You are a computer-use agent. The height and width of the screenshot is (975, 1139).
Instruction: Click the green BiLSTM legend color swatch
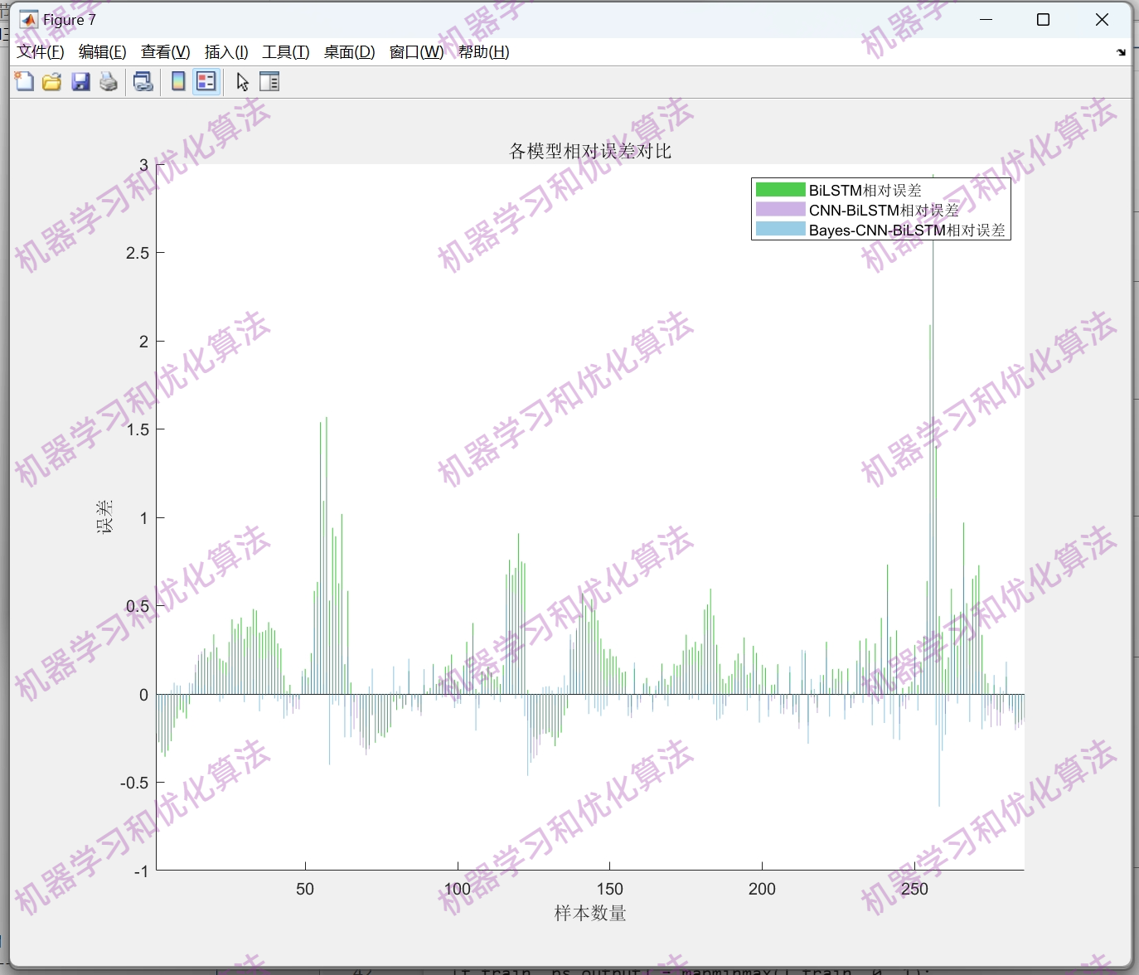pos(780,190)
